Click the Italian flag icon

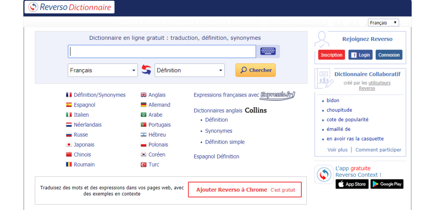69,115
